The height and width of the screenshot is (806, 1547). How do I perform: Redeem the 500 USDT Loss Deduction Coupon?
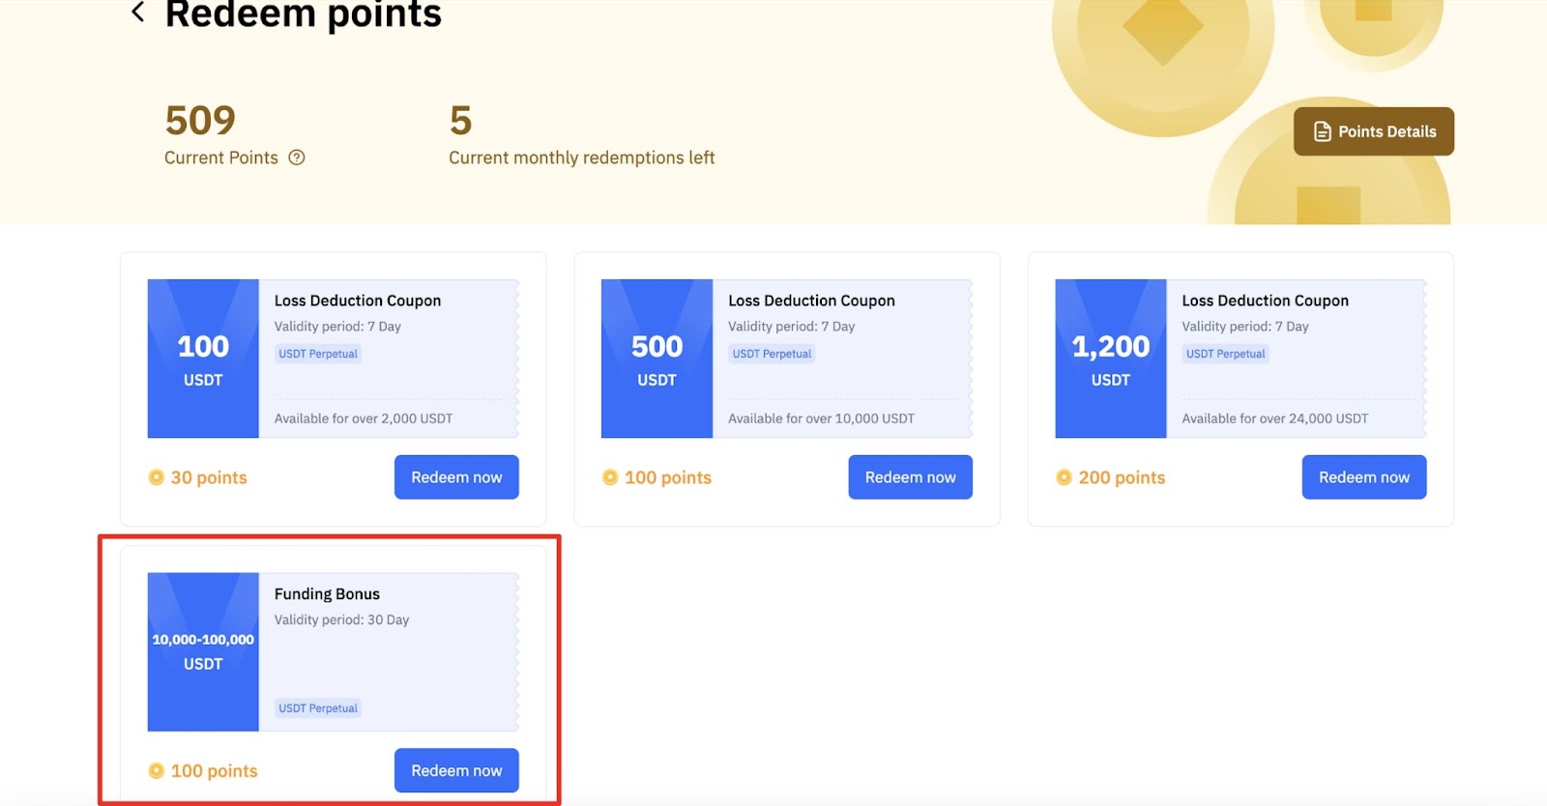point(910,477)
